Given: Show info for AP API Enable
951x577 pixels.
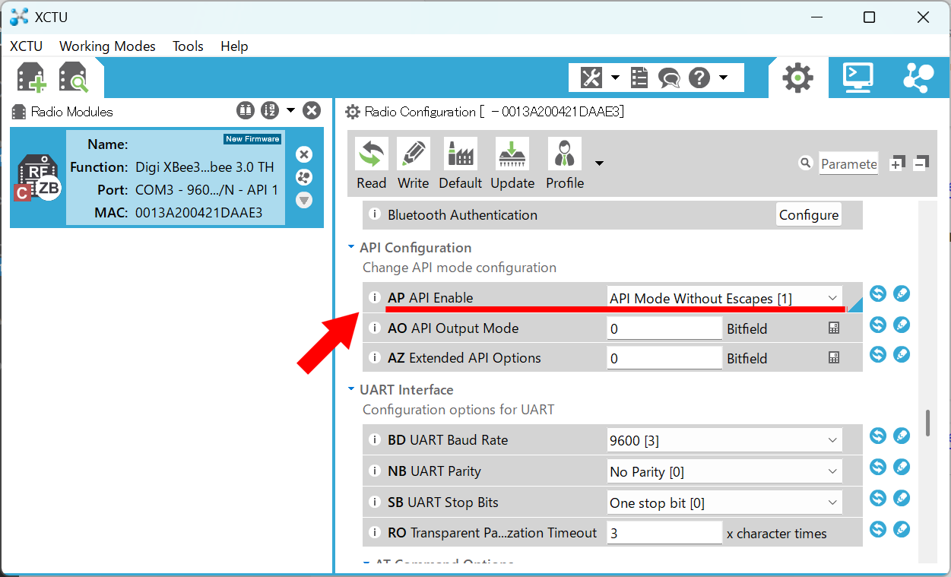Looking at the screenshot, I should 373,298.
